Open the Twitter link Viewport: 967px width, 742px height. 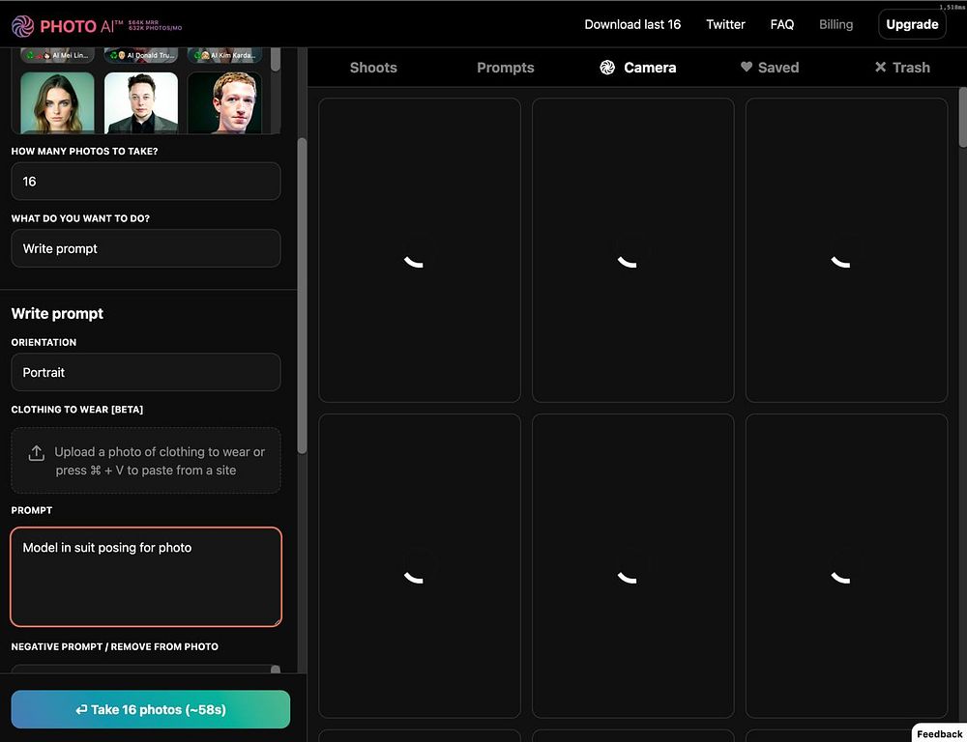(x=726, y=25)
